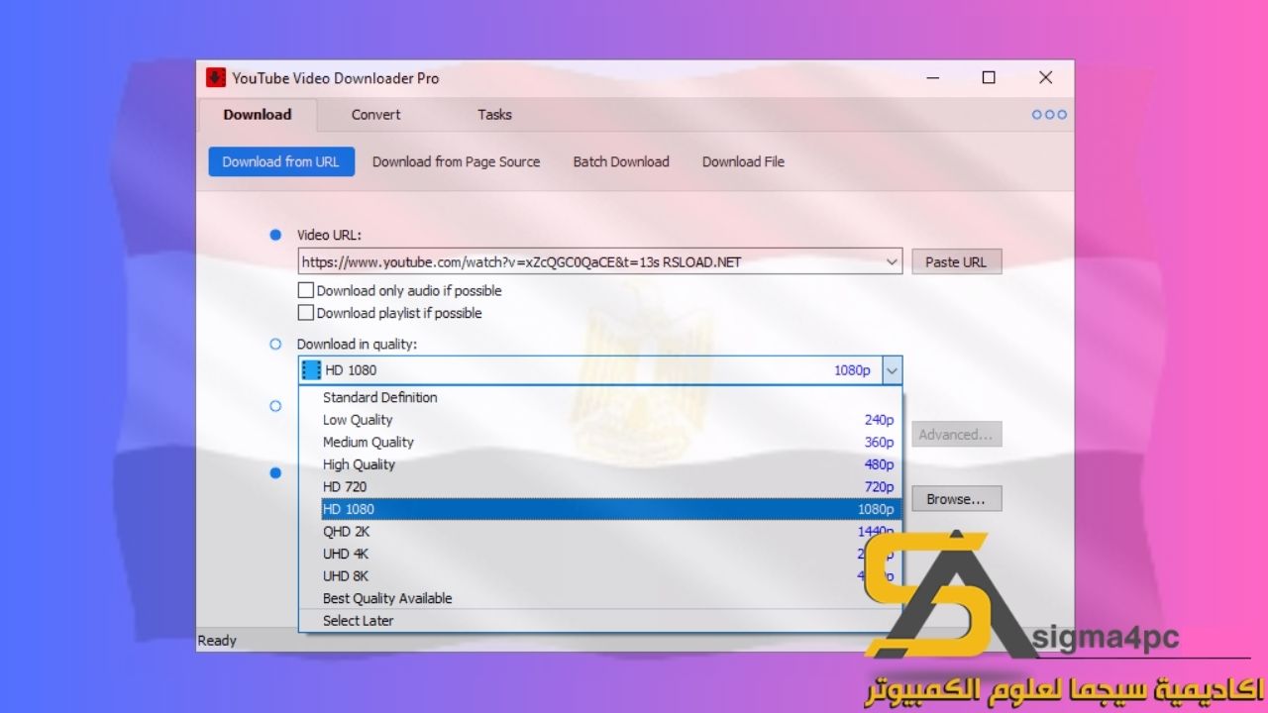
Task: Select Download from URL mode
Action: tap(280, 161)
